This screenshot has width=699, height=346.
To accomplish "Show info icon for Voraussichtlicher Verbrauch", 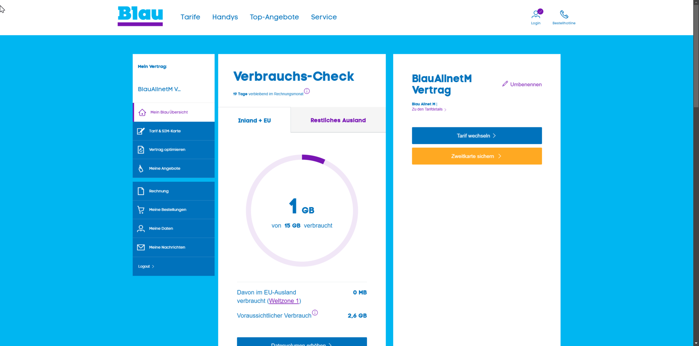I will 315,313.
